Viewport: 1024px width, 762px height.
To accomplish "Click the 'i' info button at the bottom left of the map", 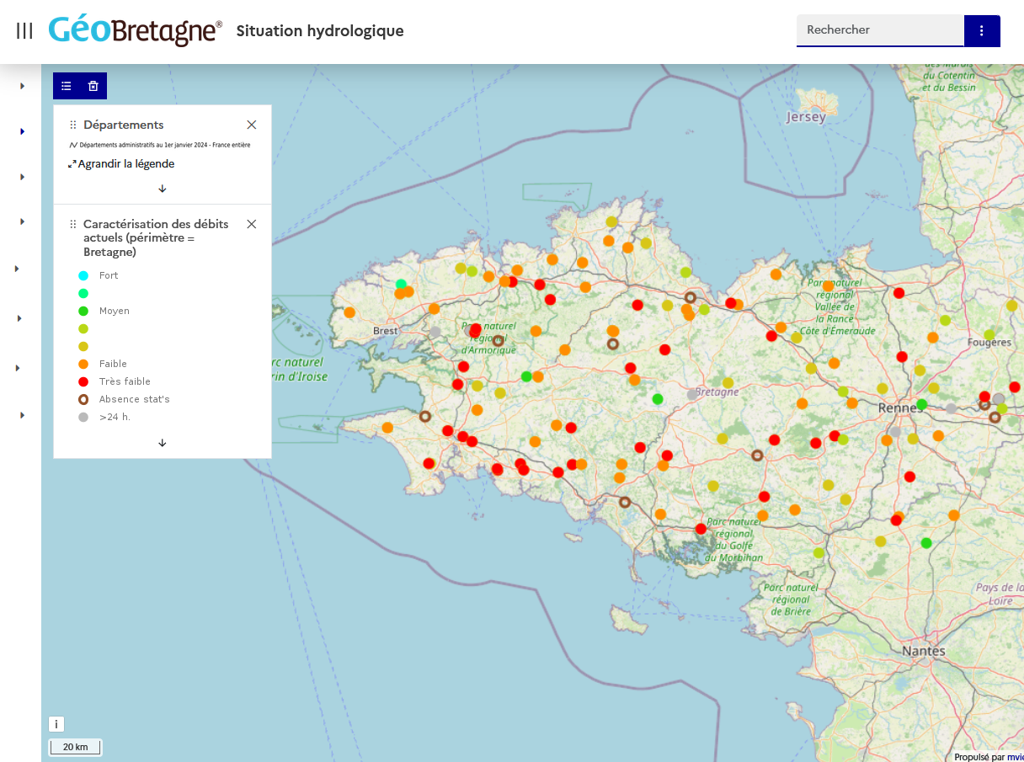I will pyautogui.click(x=56, y=724).
